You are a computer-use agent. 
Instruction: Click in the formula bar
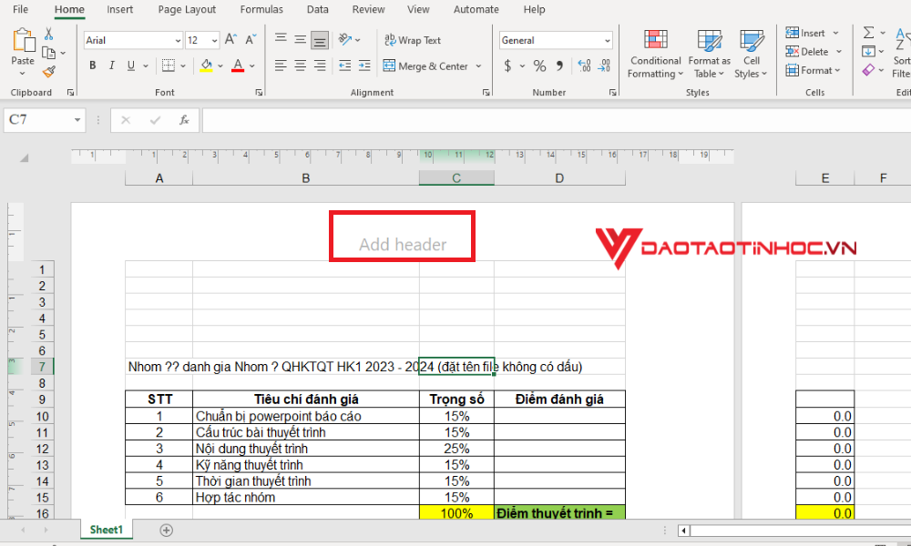[x=557, y=120]
